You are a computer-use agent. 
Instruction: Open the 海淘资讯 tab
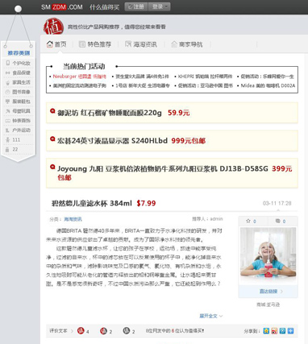tap(141, 44)
